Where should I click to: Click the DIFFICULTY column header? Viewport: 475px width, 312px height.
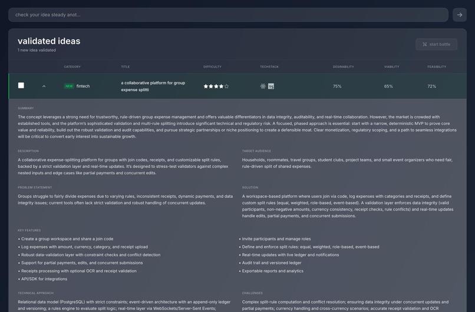click(212, 67)
